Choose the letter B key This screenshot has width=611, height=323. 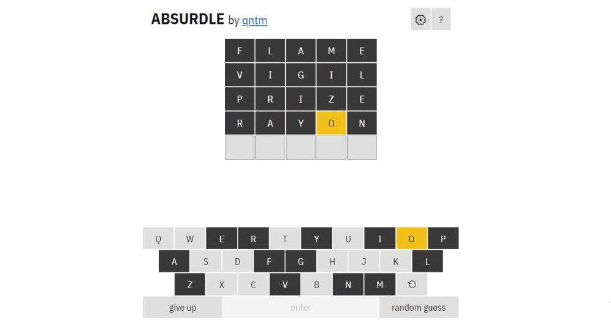(x=316, y=285)
